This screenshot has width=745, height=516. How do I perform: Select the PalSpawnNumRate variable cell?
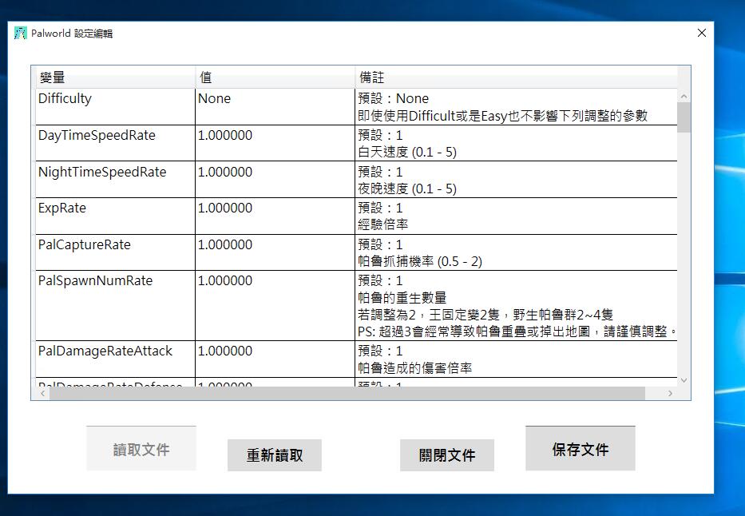click(x=116, y=305)
